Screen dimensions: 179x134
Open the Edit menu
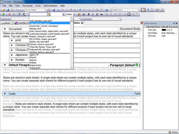[11, 6]
